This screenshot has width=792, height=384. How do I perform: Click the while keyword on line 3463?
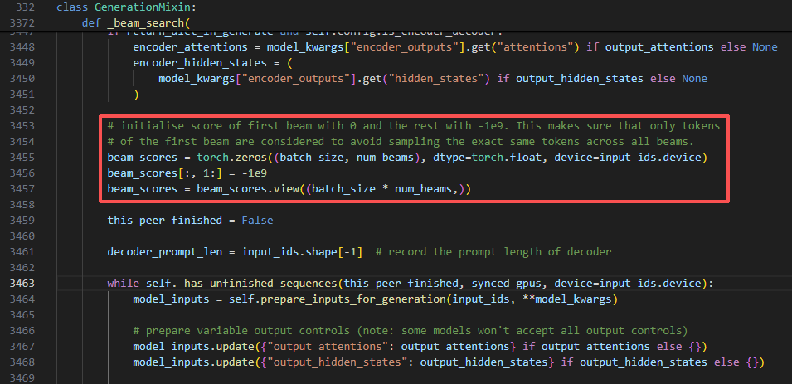[x=123, y=283]
